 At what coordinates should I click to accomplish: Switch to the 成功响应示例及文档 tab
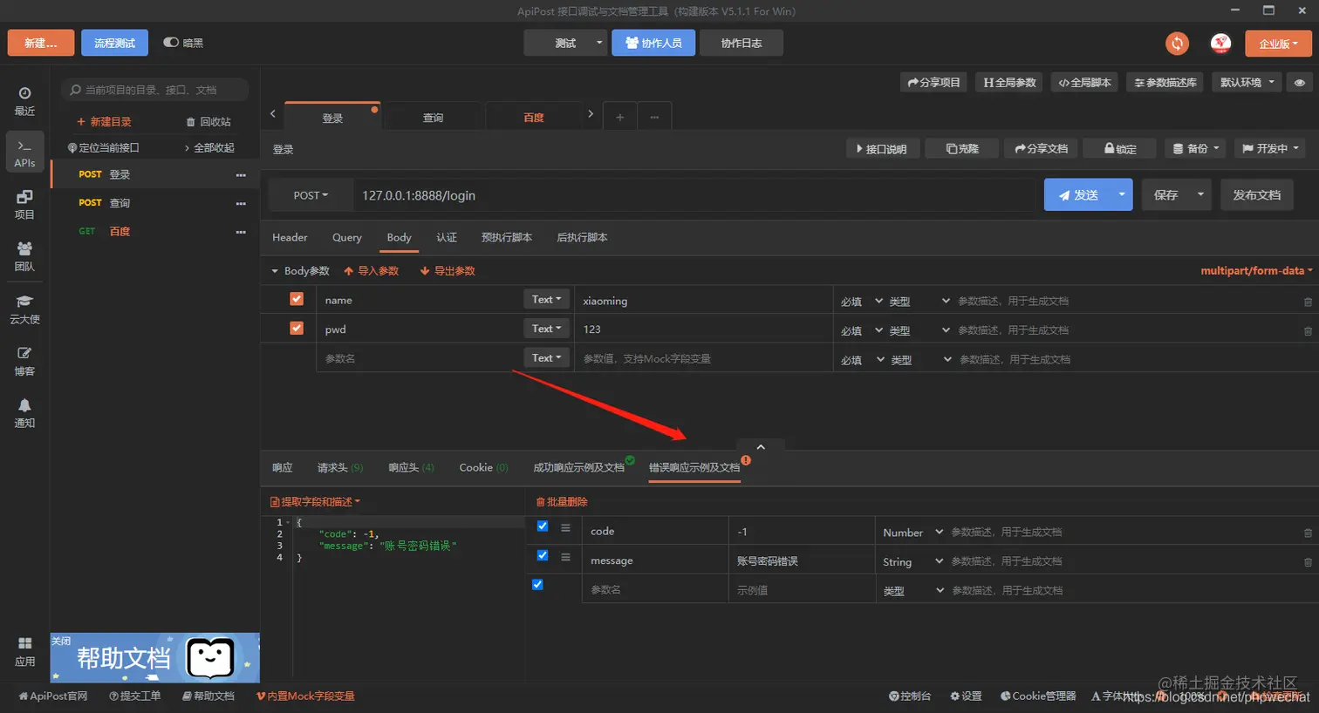click(x=579, y=468)
